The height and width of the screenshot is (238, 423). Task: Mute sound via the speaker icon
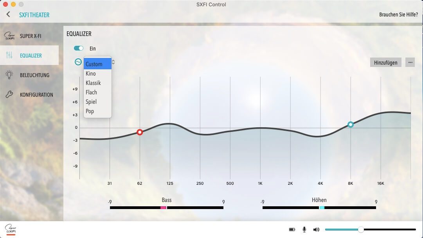(x=316, y=229)
